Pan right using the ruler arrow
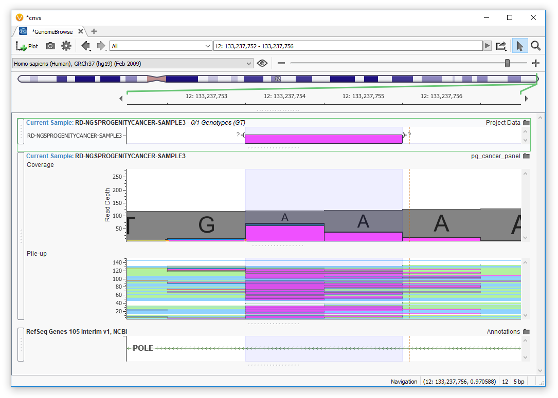Image resolution: width=558 pixels, height=398 pixels. 526,99
